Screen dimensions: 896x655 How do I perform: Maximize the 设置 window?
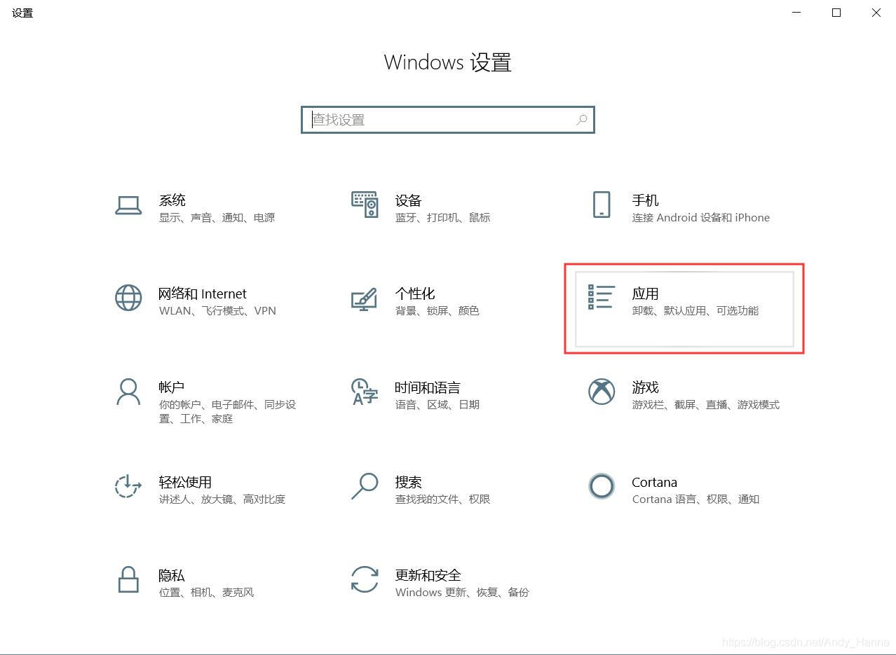pyautogui.click(x=836, y=13)
